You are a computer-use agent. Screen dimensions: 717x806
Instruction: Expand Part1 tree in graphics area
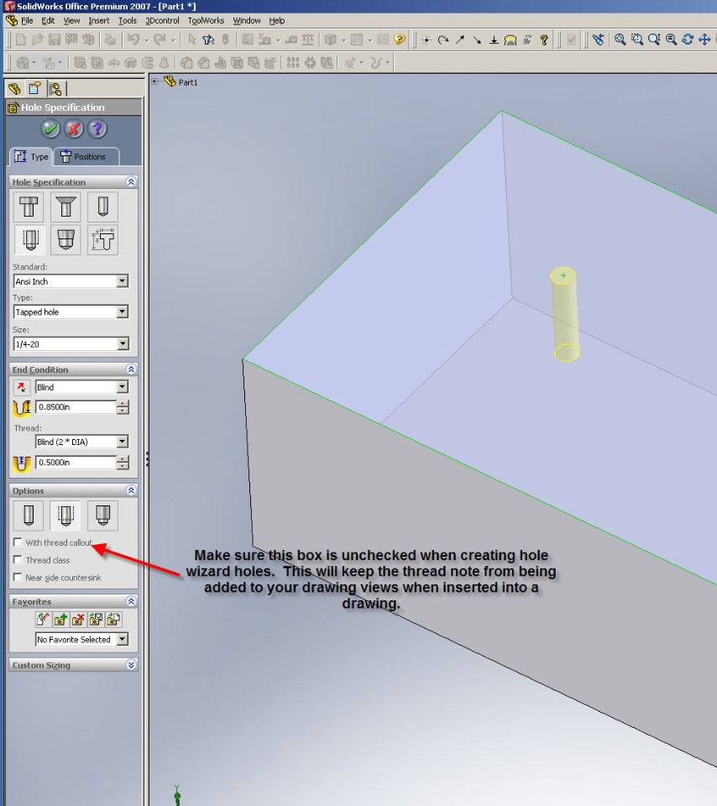[154, 81]
